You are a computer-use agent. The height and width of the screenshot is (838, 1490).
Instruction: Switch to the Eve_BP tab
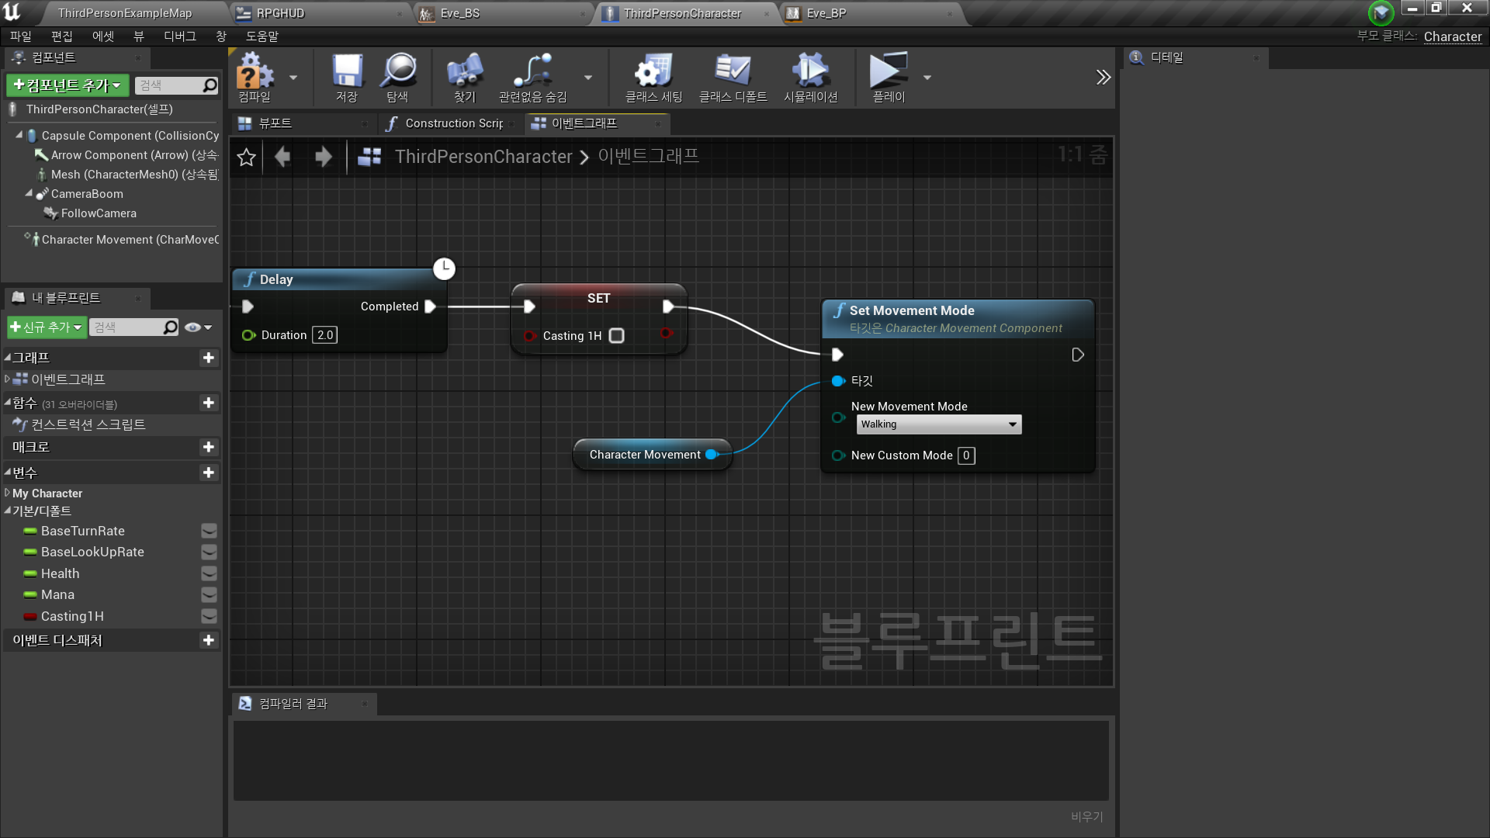tap(826, 13)
